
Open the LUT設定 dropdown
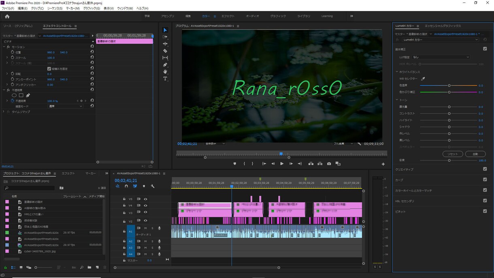coord(441,57)
